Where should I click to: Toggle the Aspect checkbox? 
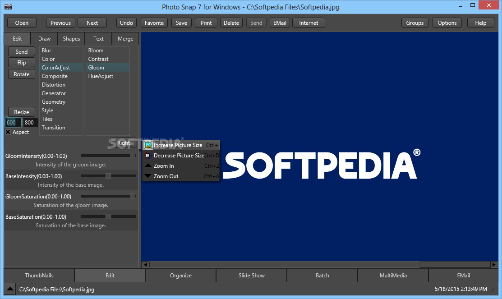point(8,132)
